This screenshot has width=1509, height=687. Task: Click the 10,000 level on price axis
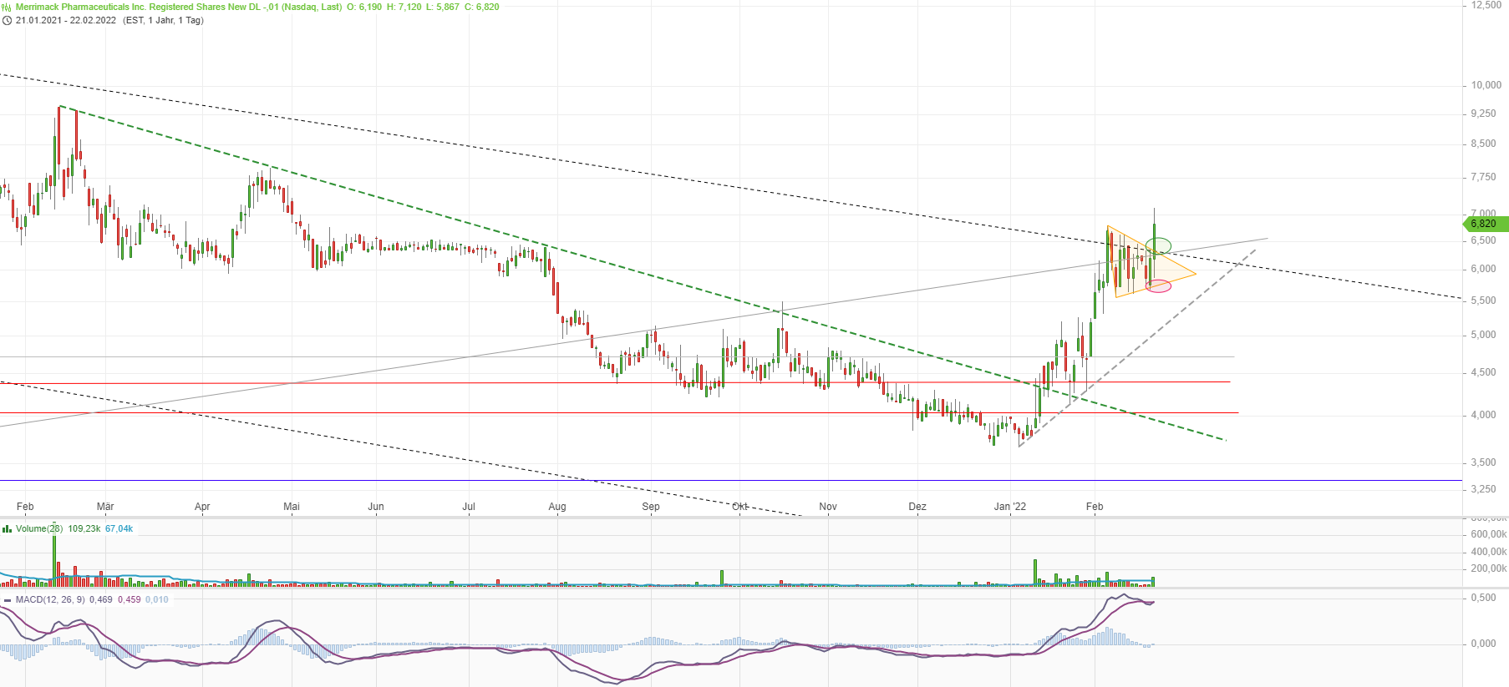pos(1486,85)
